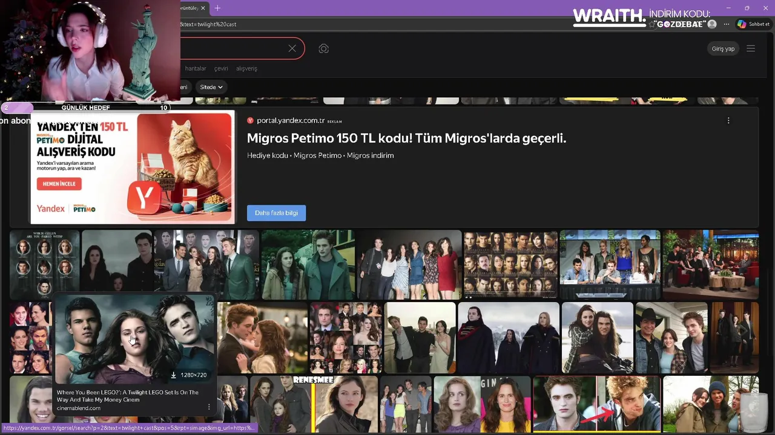Click 'Where You Been LEGO?' title text
The width and height of the screenshot is (775, 435).
pos(128,396)
